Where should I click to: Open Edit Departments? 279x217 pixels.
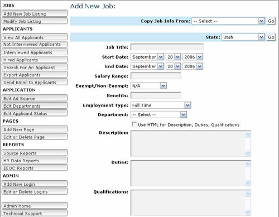(35, 105)
